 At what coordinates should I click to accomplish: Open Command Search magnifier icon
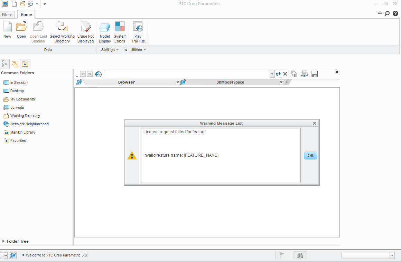coord(387,13)
